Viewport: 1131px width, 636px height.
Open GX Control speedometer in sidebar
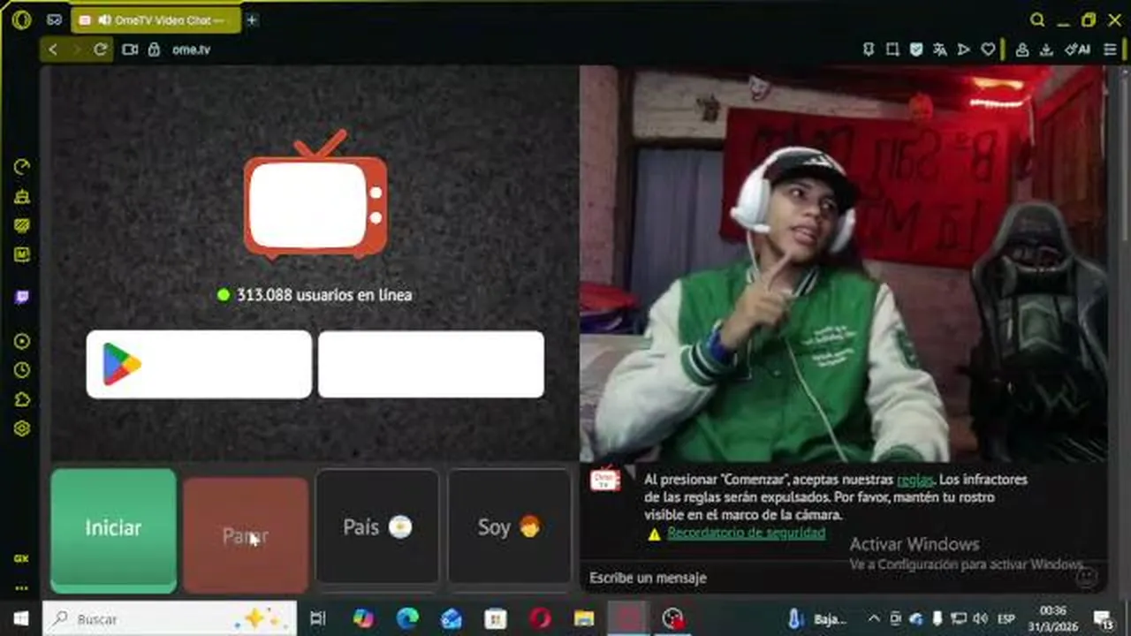(22, 167)
